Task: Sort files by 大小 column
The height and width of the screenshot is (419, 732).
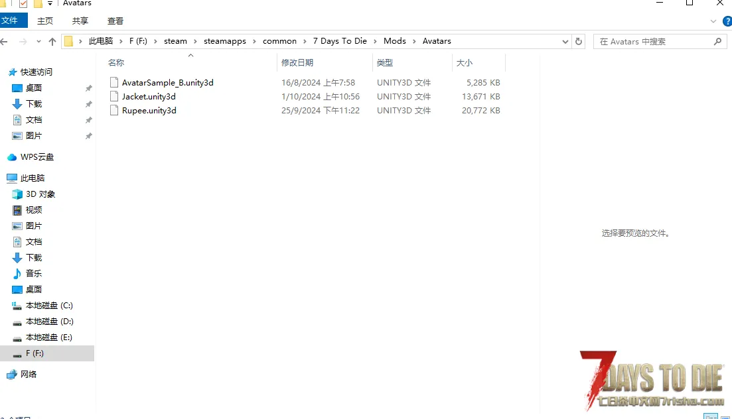Action: pos(465,62)
